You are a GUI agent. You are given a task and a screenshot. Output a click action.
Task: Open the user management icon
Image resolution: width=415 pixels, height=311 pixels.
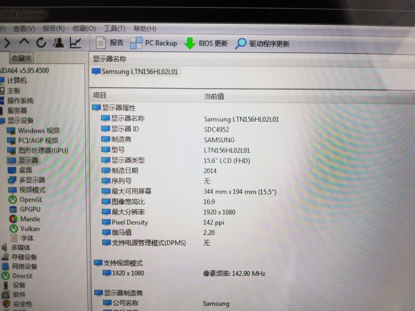pos(58,43)
